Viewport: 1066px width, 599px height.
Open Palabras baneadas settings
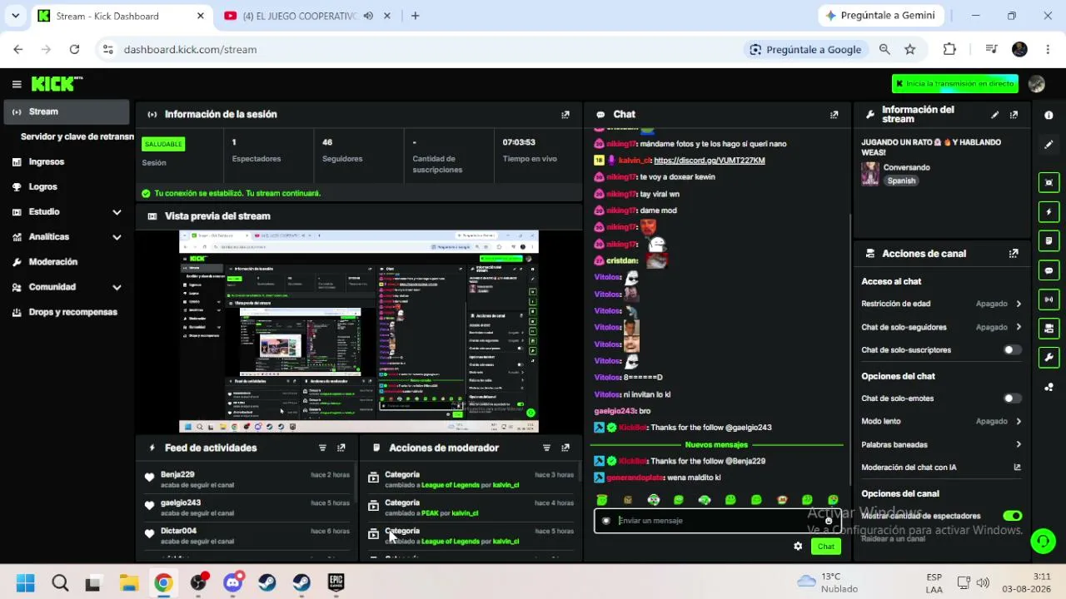click(x=941, y=445)
